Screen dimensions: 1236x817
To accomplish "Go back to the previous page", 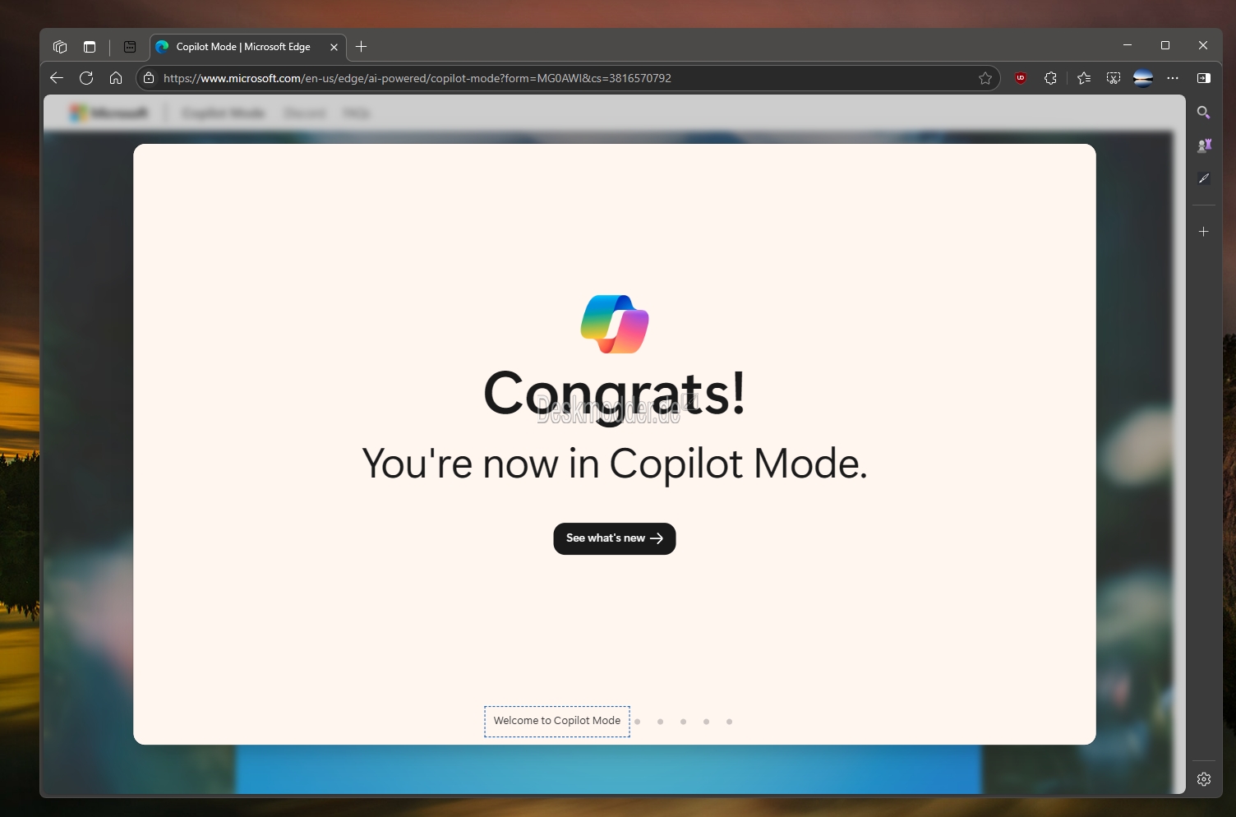I will click(57, 78).
